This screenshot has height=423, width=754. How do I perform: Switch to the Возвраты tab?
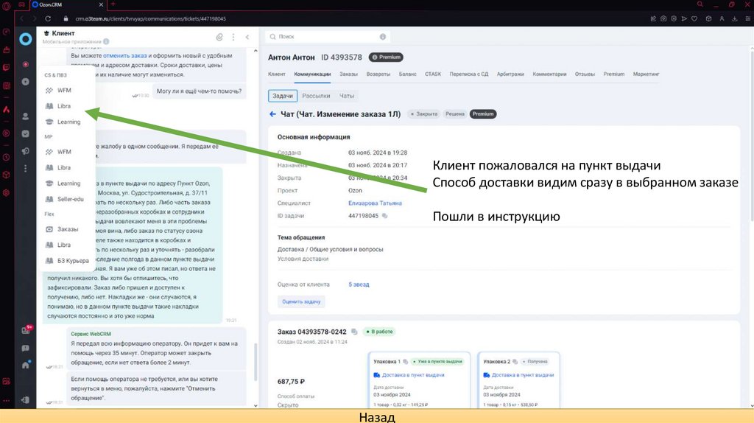(x=378, y=74)
